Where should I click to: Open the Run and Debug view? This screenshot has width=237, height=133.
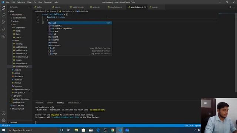(x=3, y=29)
